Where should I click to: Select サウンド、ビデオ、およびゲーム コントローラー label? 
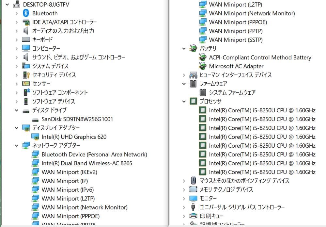pos(79,57)
